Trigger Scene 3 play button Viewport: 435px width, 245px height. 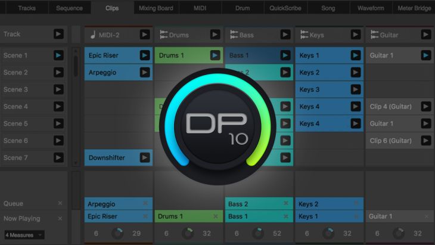click(58, 89)
